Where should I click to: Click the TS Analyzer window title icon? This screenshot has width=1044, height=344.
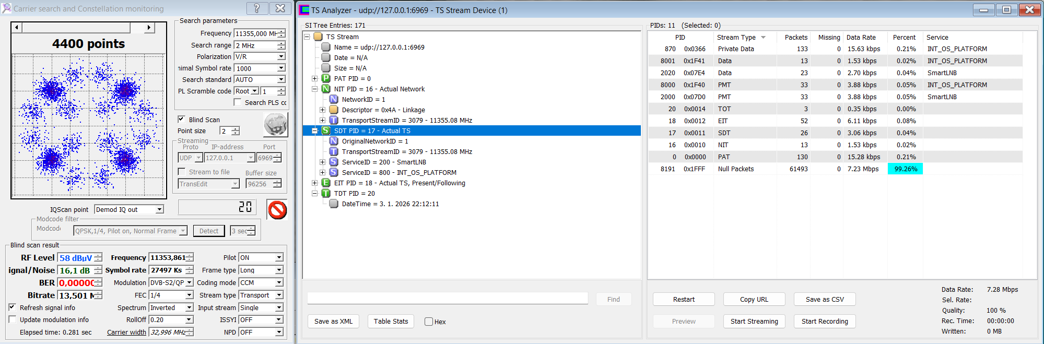coord(304,10)
